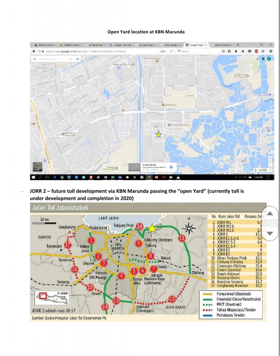Image resolution: width=280 pixels, height=356 pixels.
Task: Switch to the panca budi tab
Action: coord(221,45)
